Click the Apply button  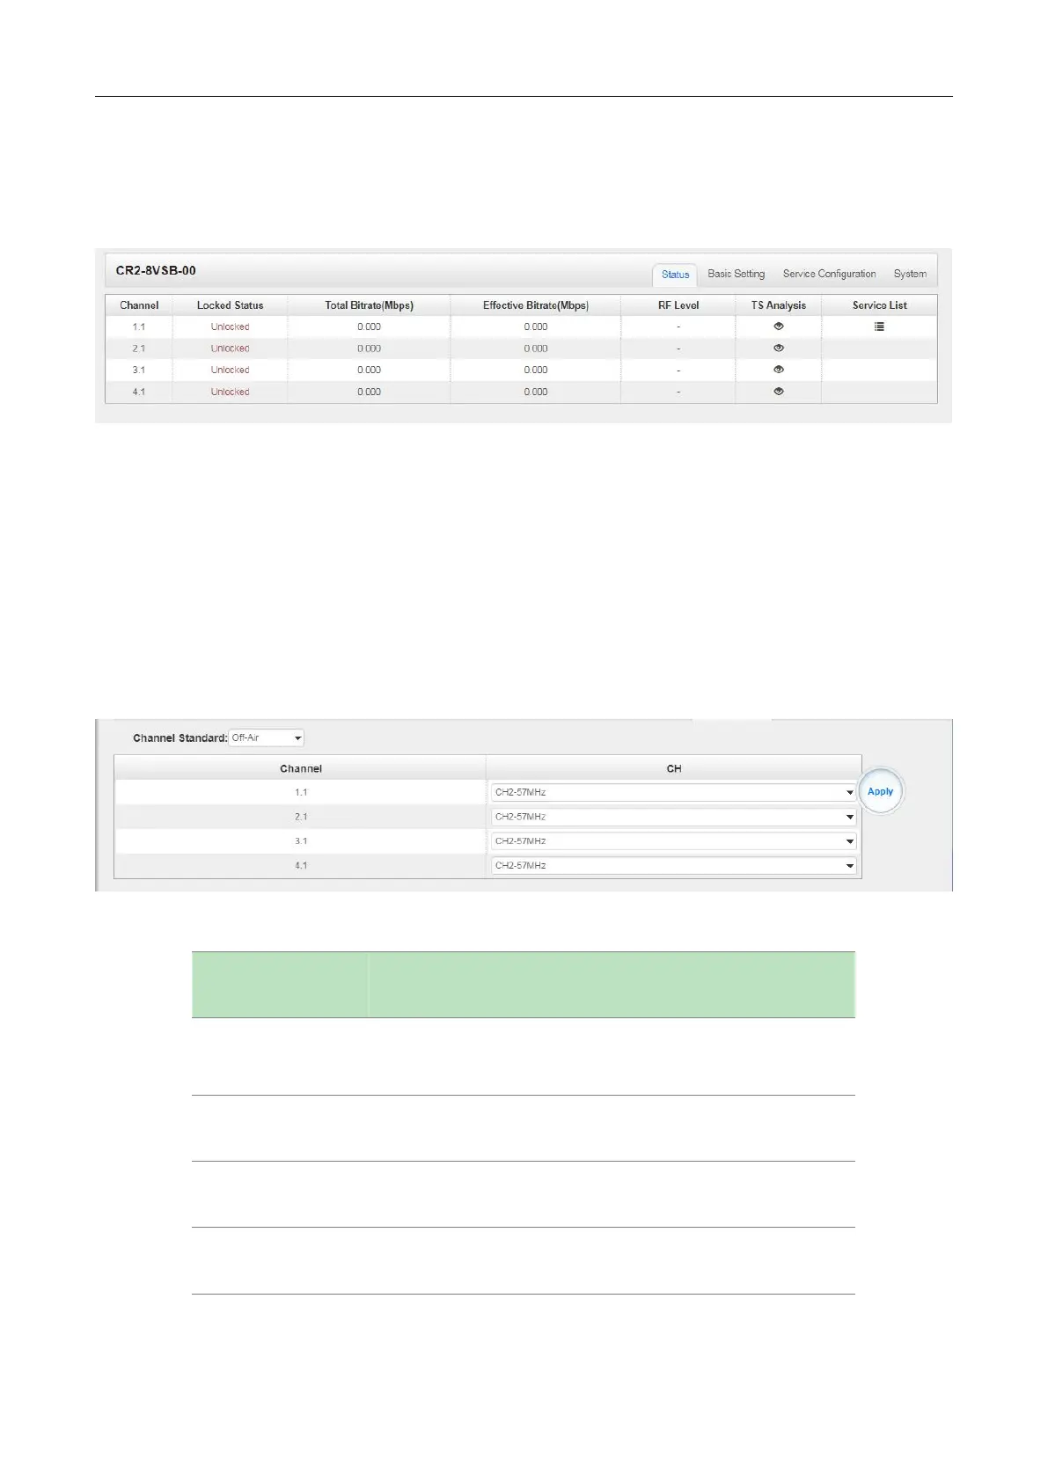[x=880, y=791]
